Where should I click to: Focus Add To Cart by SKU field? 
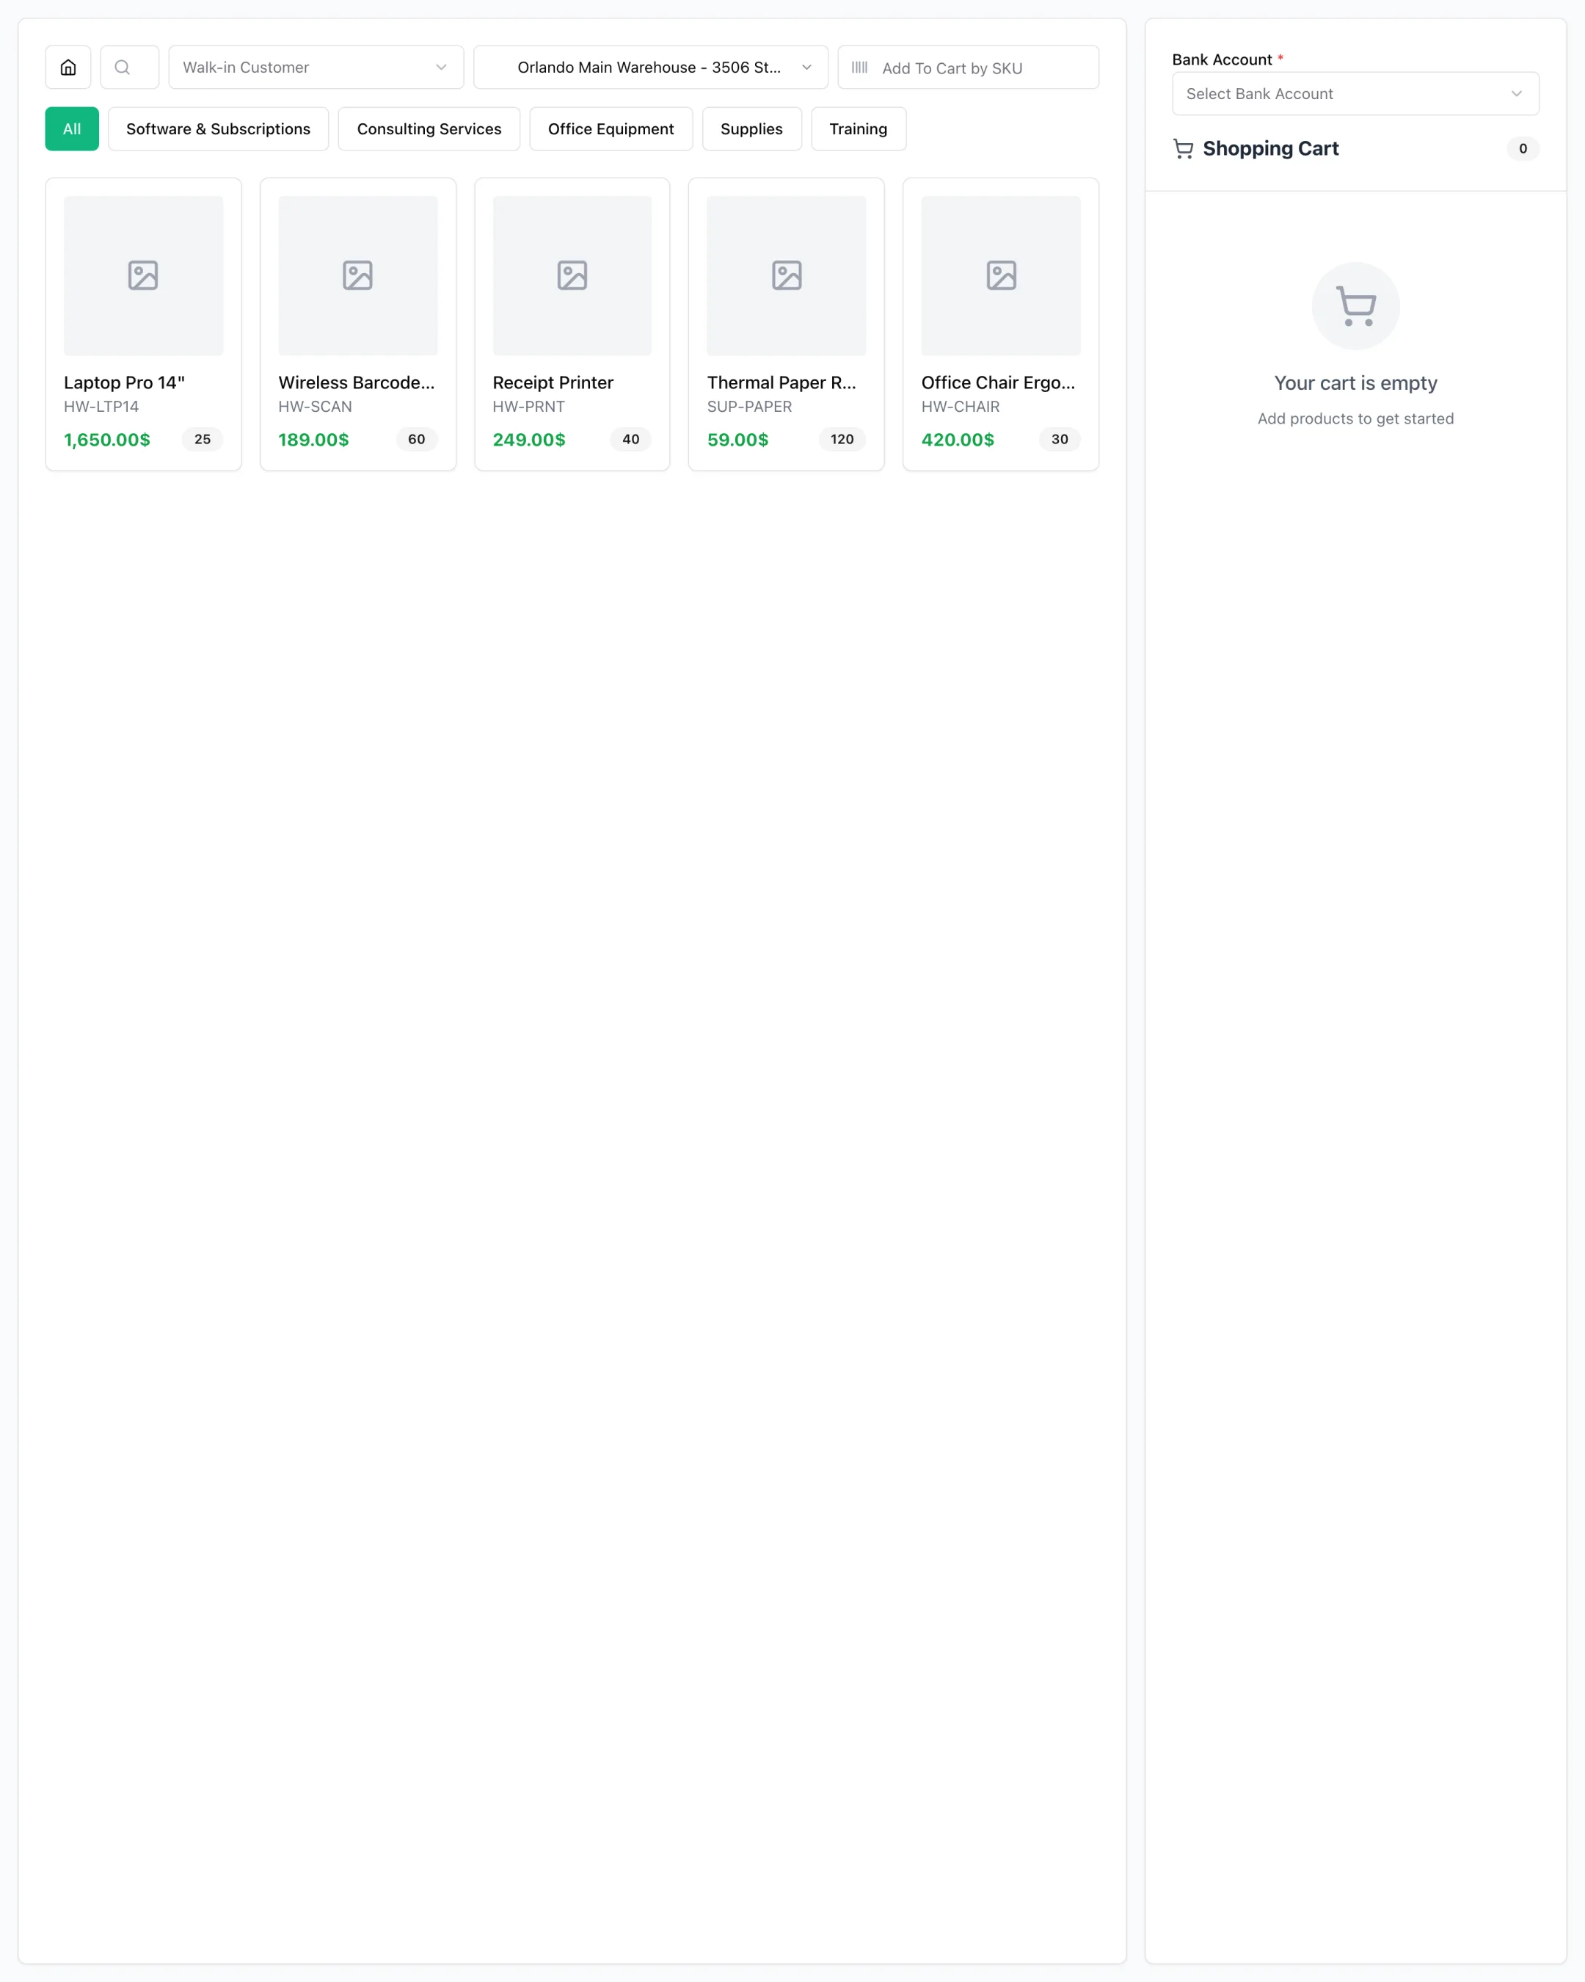[x=969, y=67]
